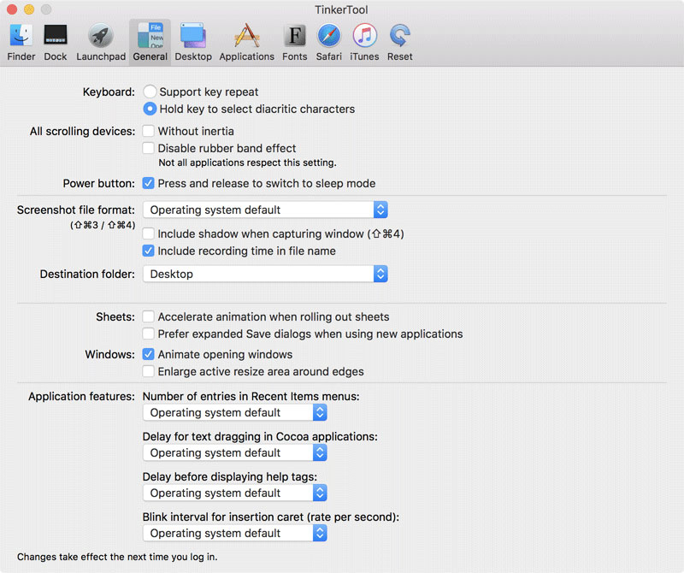Image resolution: width=684 pixels, height=573 pixels.
Task: Open the Finder settings pane
Action: (21, 42)
